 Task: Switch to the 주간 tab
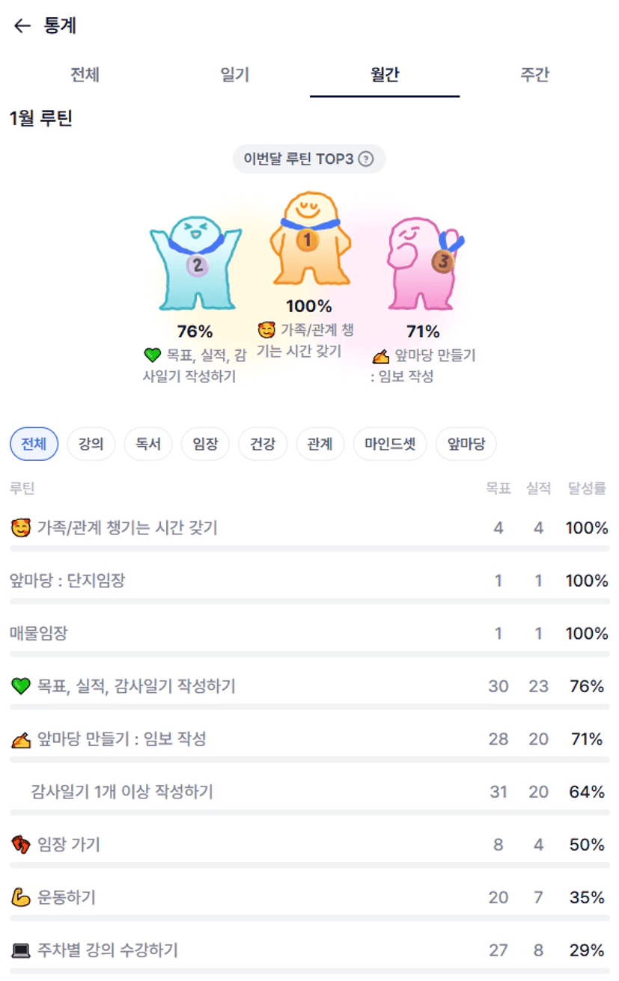[534, 75]
